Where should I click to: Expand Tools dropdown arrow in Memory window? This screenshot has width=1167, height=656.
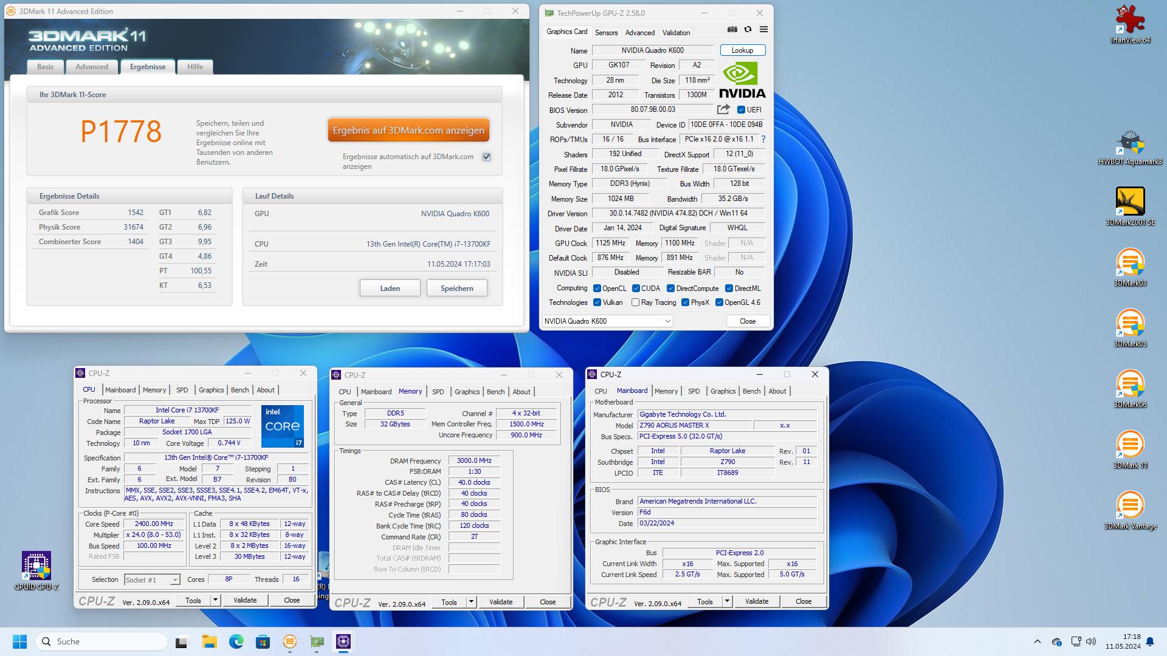471,602
